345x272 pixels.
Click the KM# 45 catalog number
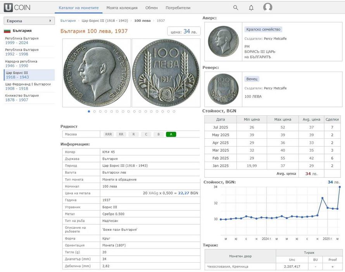(x=109, y=152)
